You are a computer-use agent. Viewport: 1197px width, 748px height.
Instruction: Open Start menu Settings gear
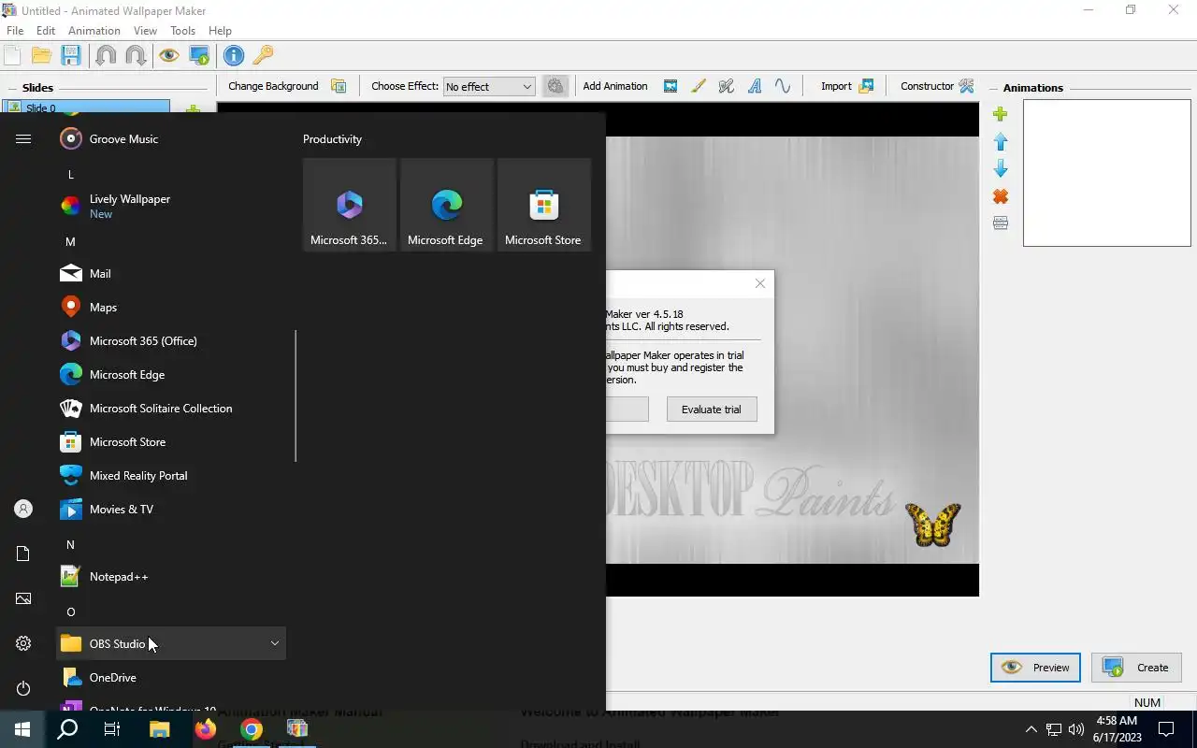point(23,643)
